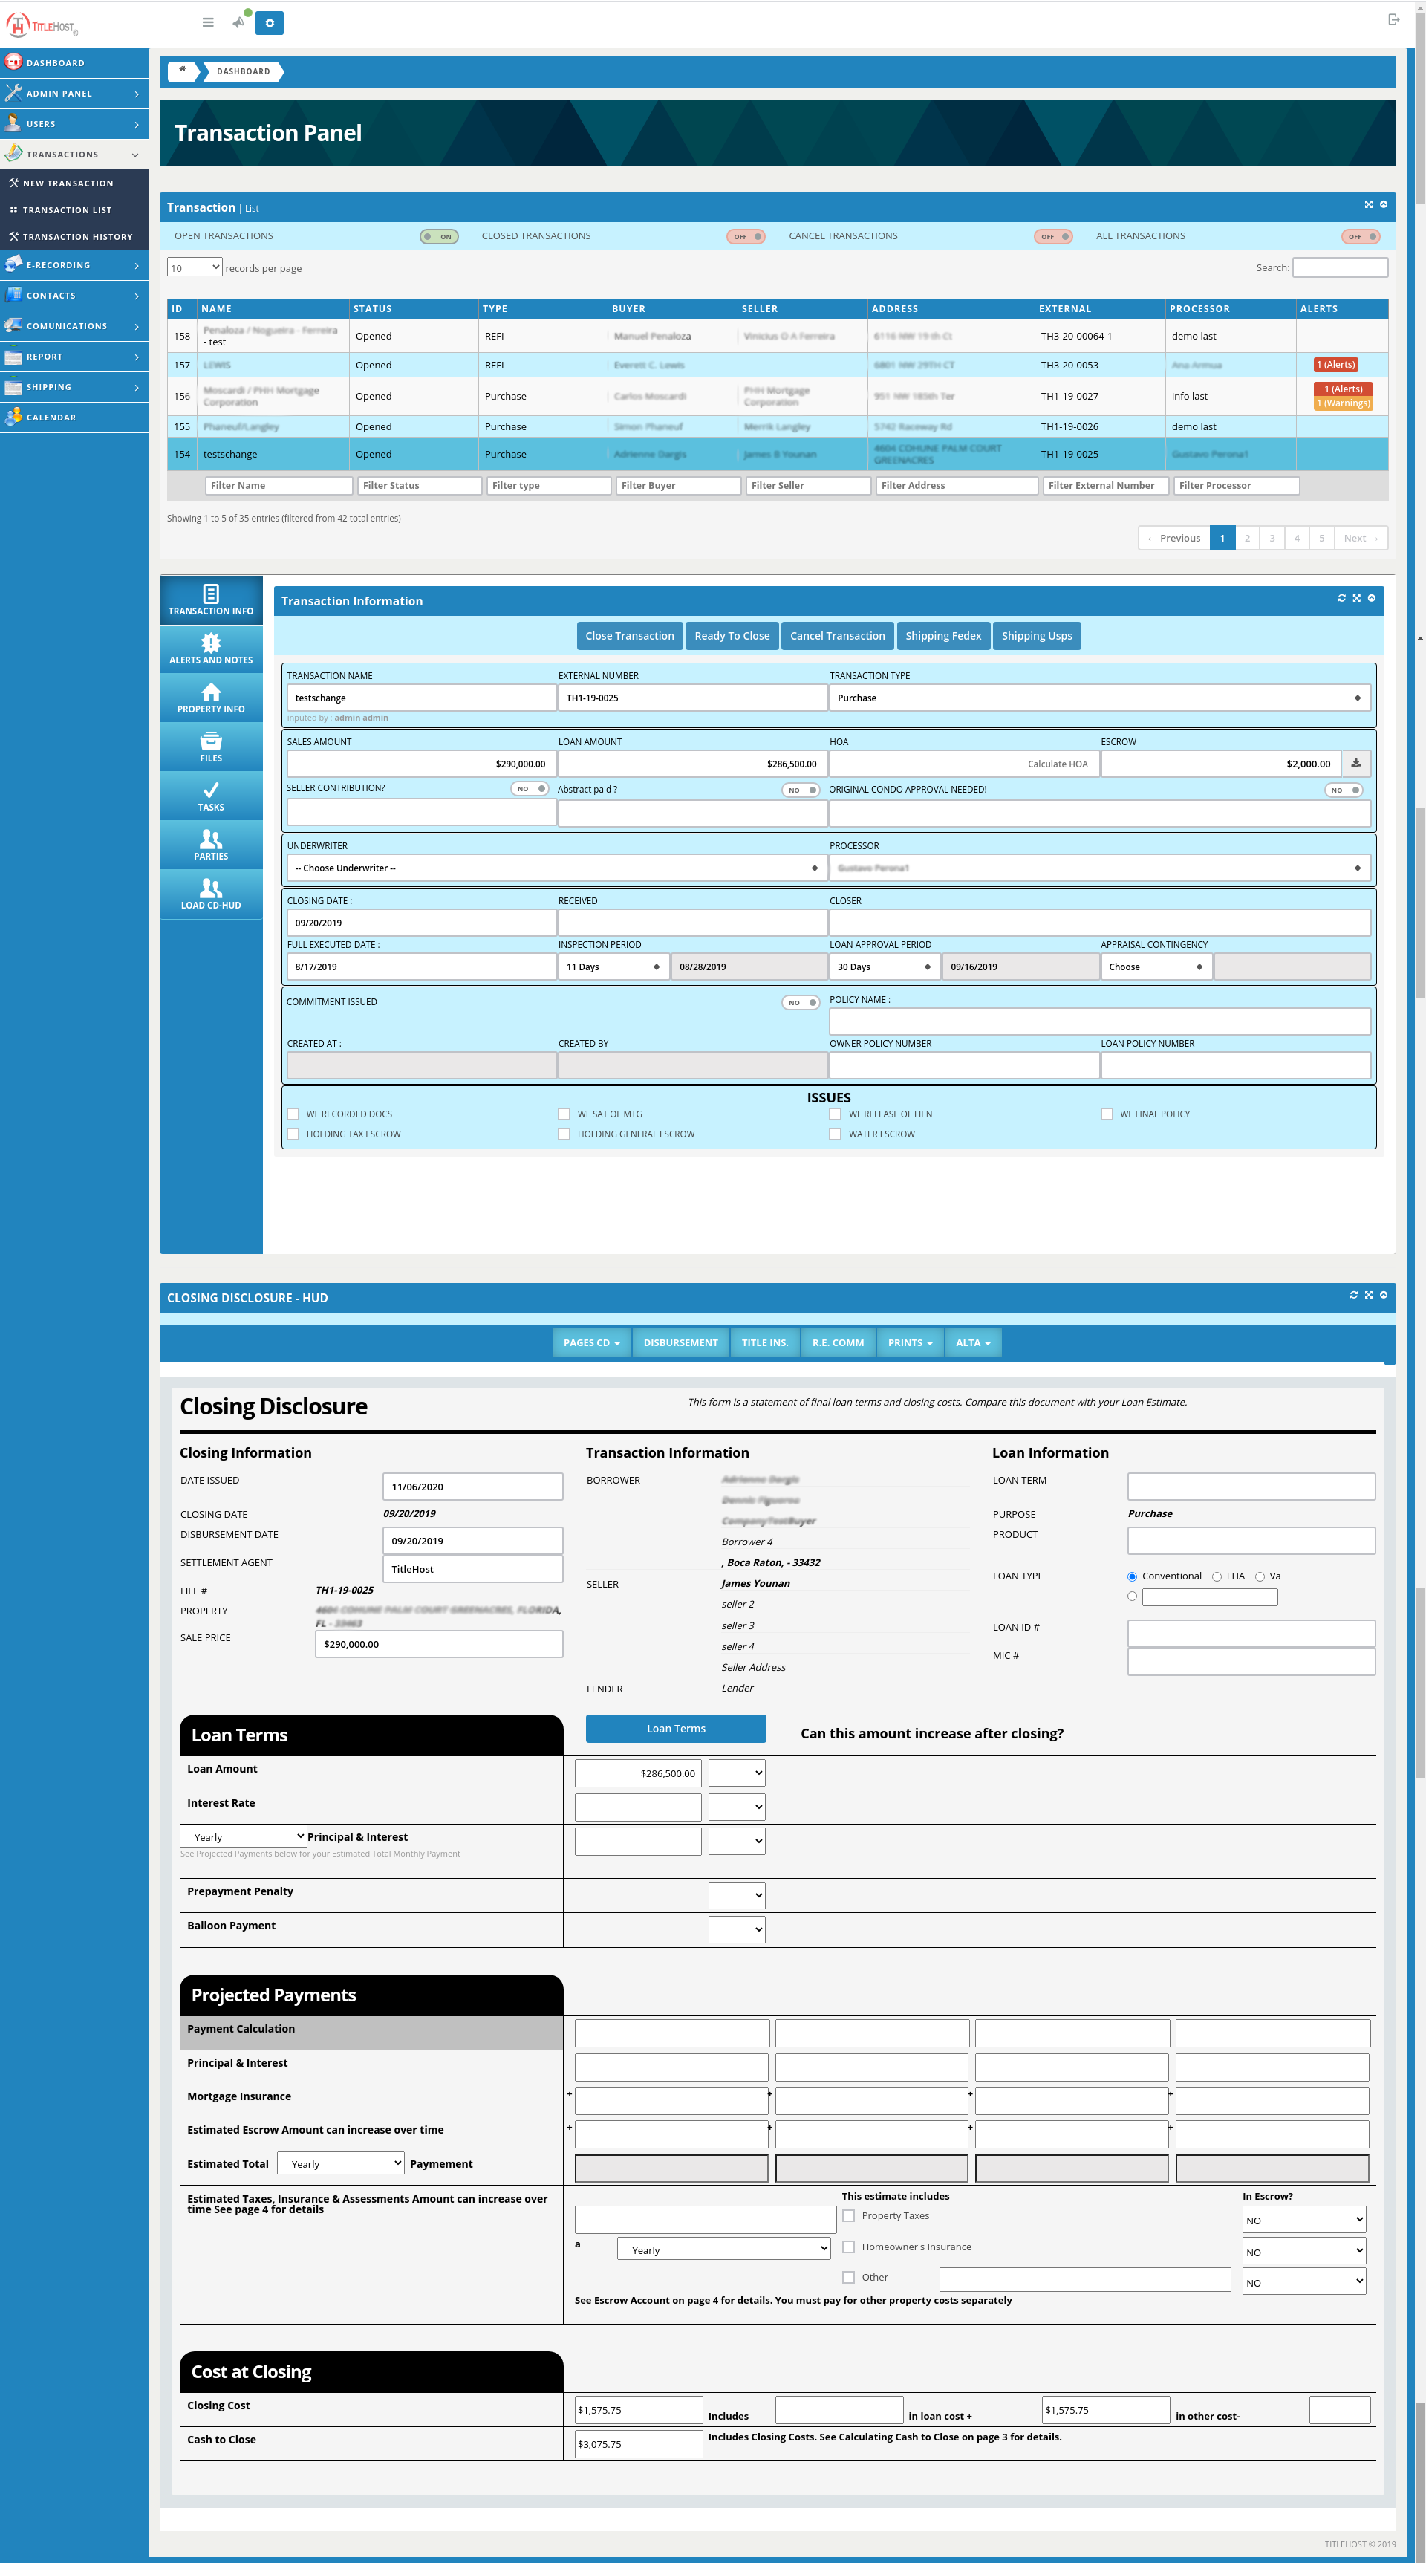Screen dimensions: 1426x2563
Task: Click the hamburger menu icon in header
Action: [208, 22]
